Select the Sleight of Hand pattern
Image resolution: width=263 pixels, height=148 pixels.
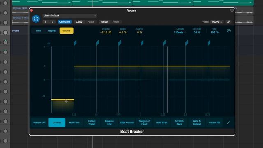coord(144,123)
